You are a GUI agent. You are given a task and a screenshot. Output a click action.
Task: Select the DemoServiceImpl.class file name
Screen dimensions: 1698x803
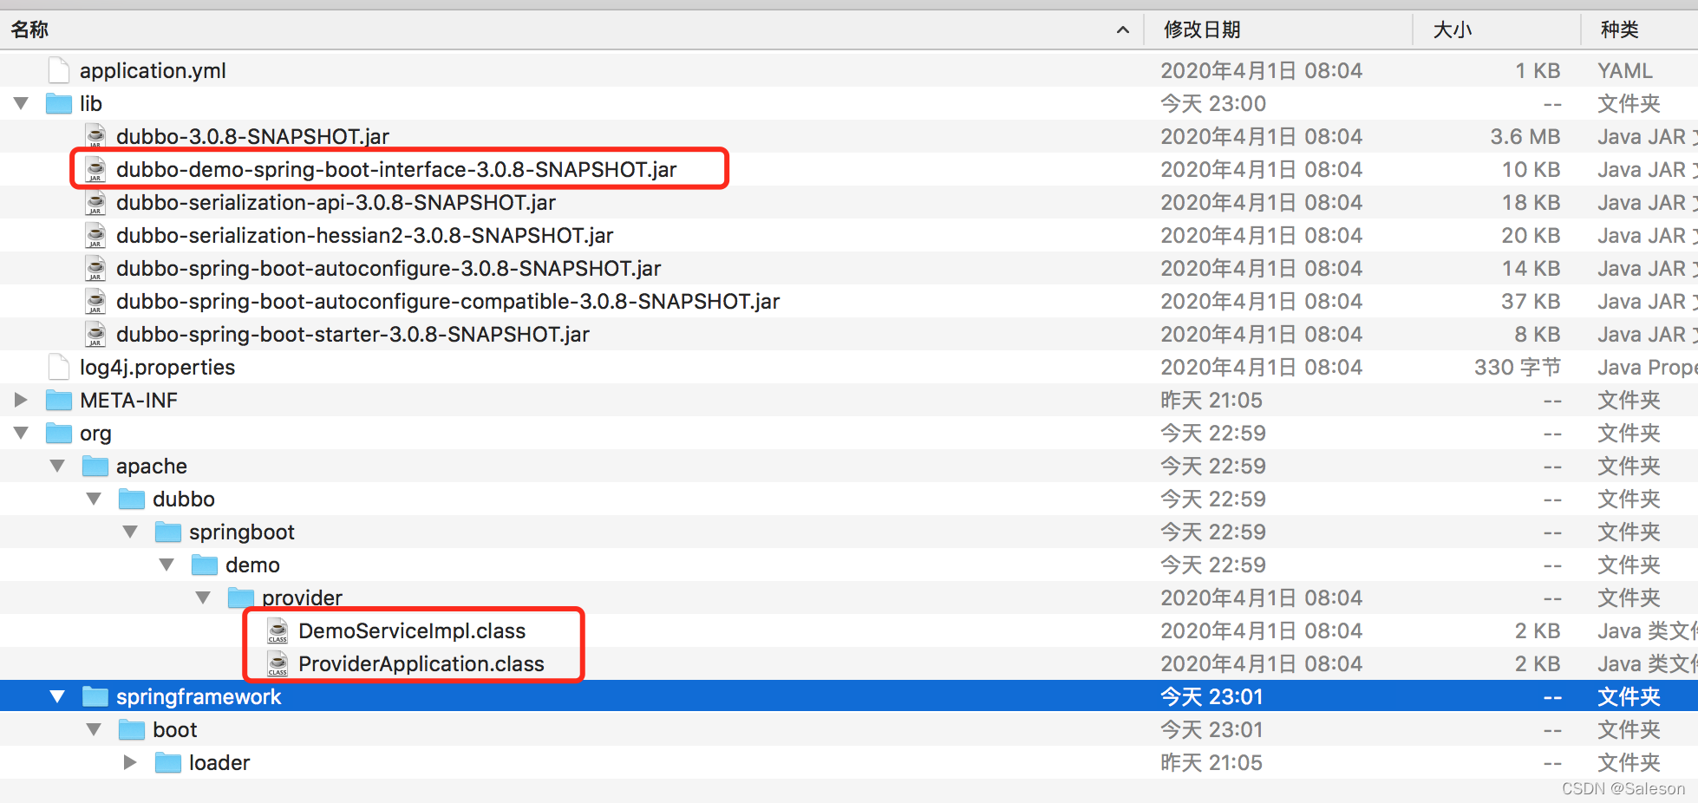pos(412,630)
